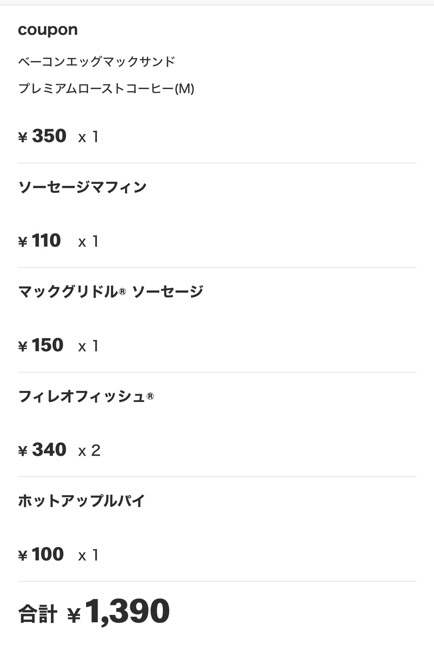434x652 pixels.
Task: Tap registered mark after フィレオフィッシュ
Action: tap(150, 396)
